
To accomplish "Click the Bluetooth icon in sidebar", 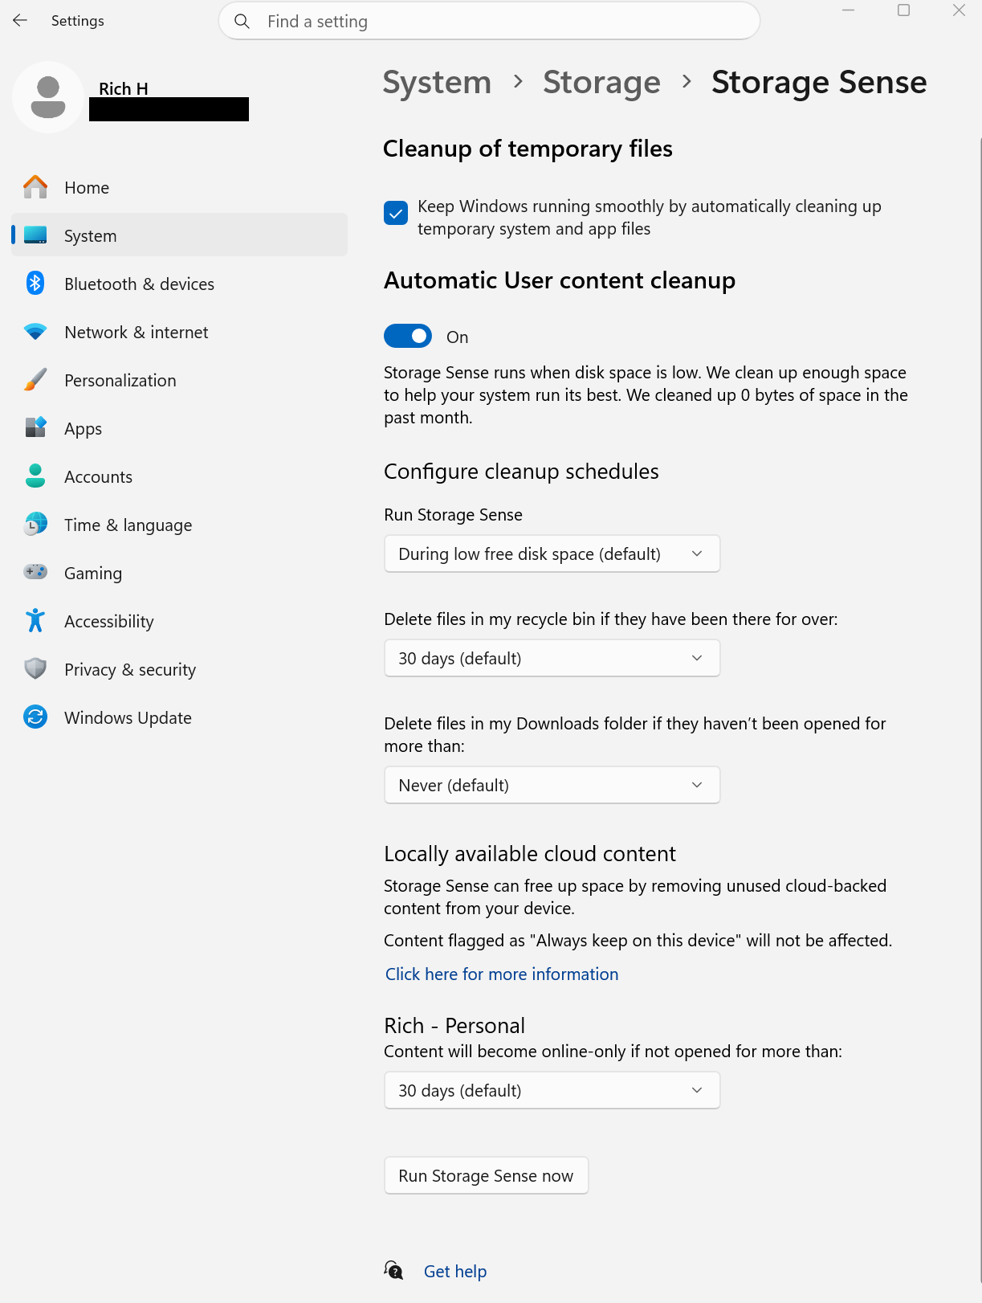I will (x=35, y=284).
